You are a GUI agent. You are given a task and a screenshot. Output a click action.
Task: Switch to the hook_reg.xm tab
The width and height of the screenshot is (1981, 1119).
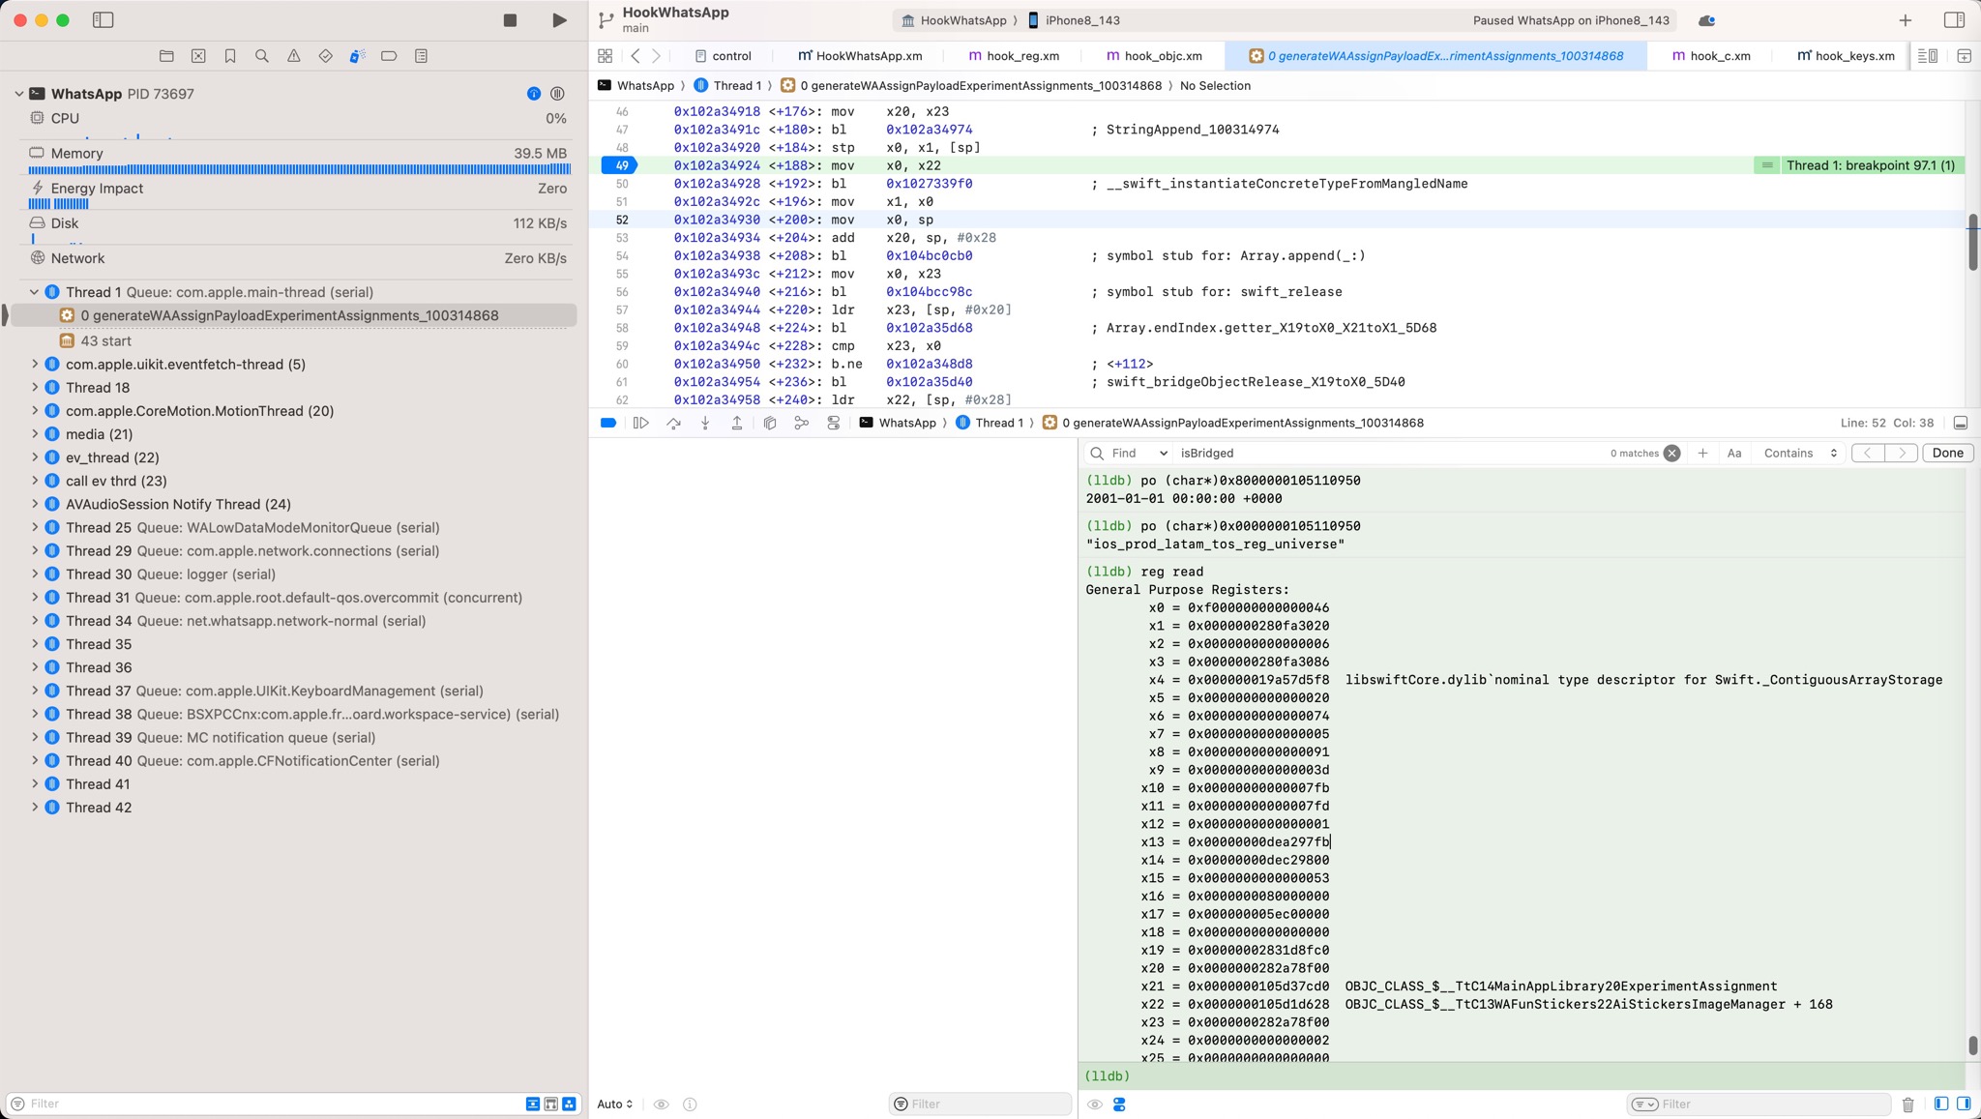pyautogui.click(x=1014, y=56)
